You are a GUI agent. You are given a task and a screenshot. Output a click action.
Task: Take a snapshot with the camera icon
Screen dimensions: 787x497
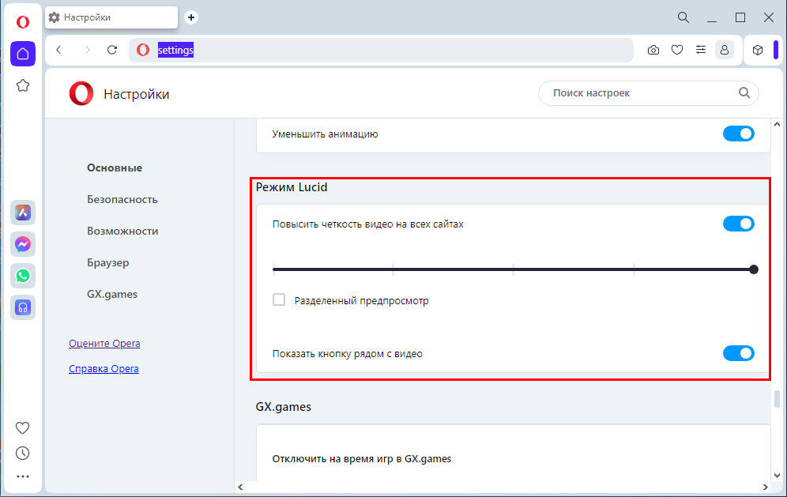[653, 50]
